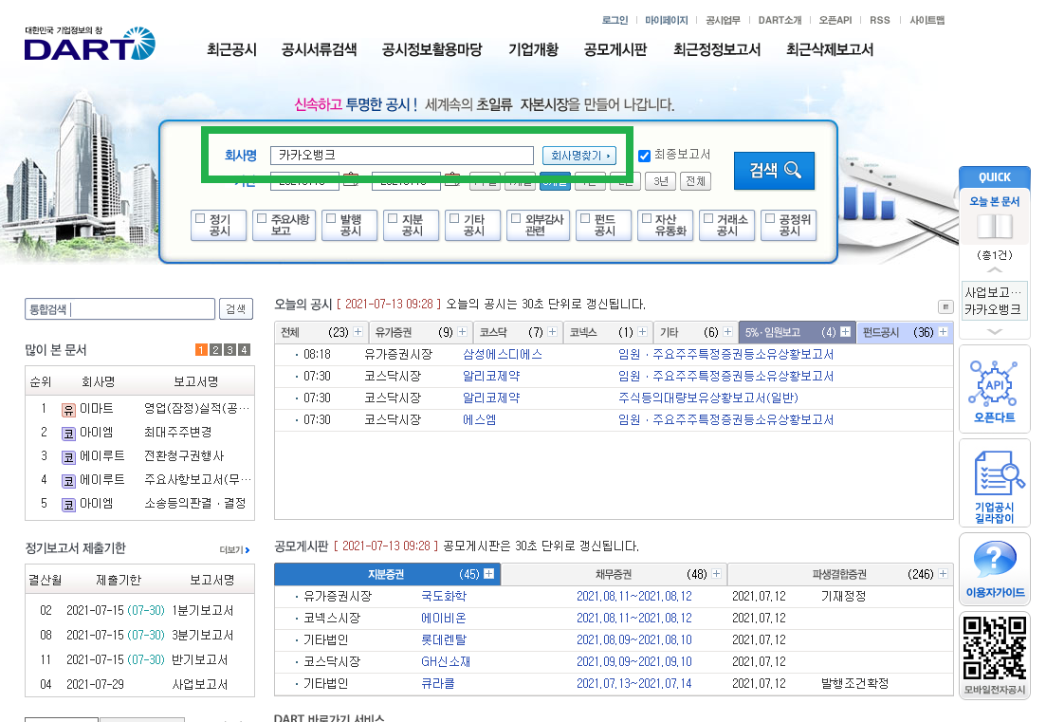
Task: Open the 최근정정보고서 menu
Action: 717,49
